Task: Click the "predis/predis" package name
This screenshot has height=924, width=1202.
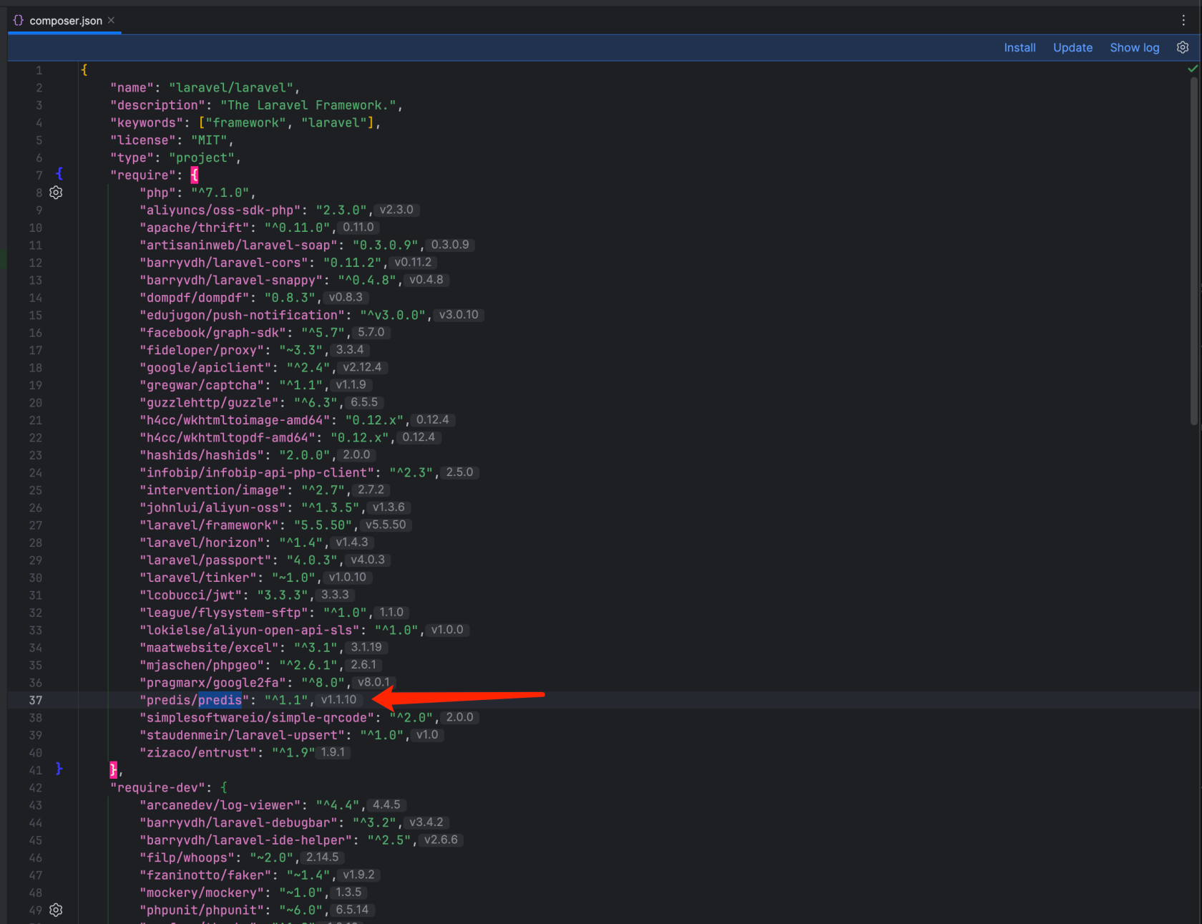Action: 194,700
